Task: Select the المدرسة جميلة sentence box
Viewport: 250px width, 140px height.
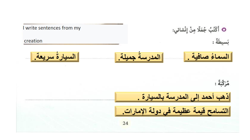Action: 139,58
